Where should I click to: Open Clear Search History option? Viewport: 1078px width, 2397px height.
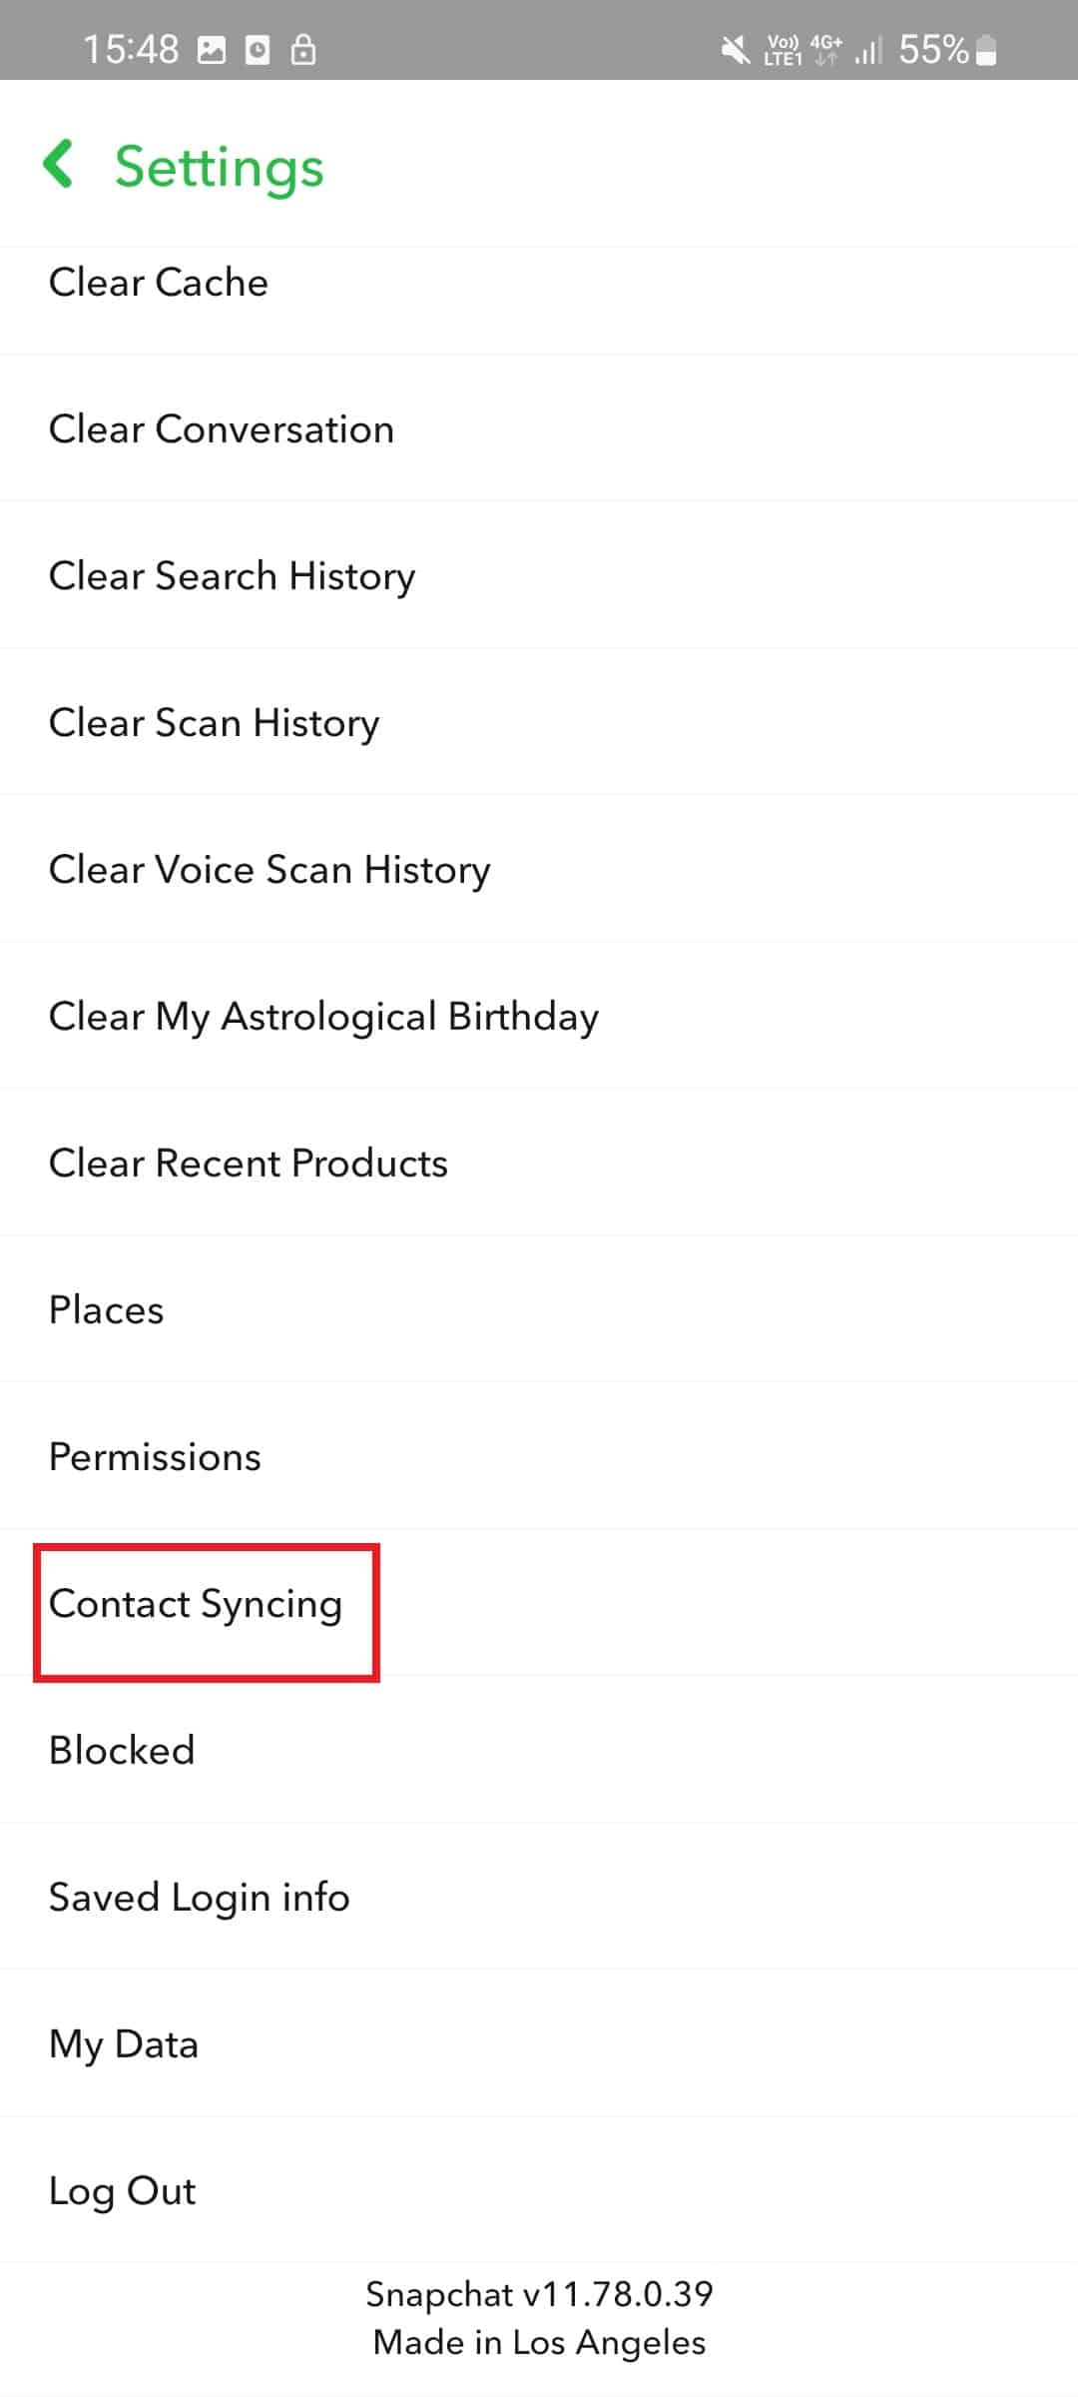(x=232, y=575)
